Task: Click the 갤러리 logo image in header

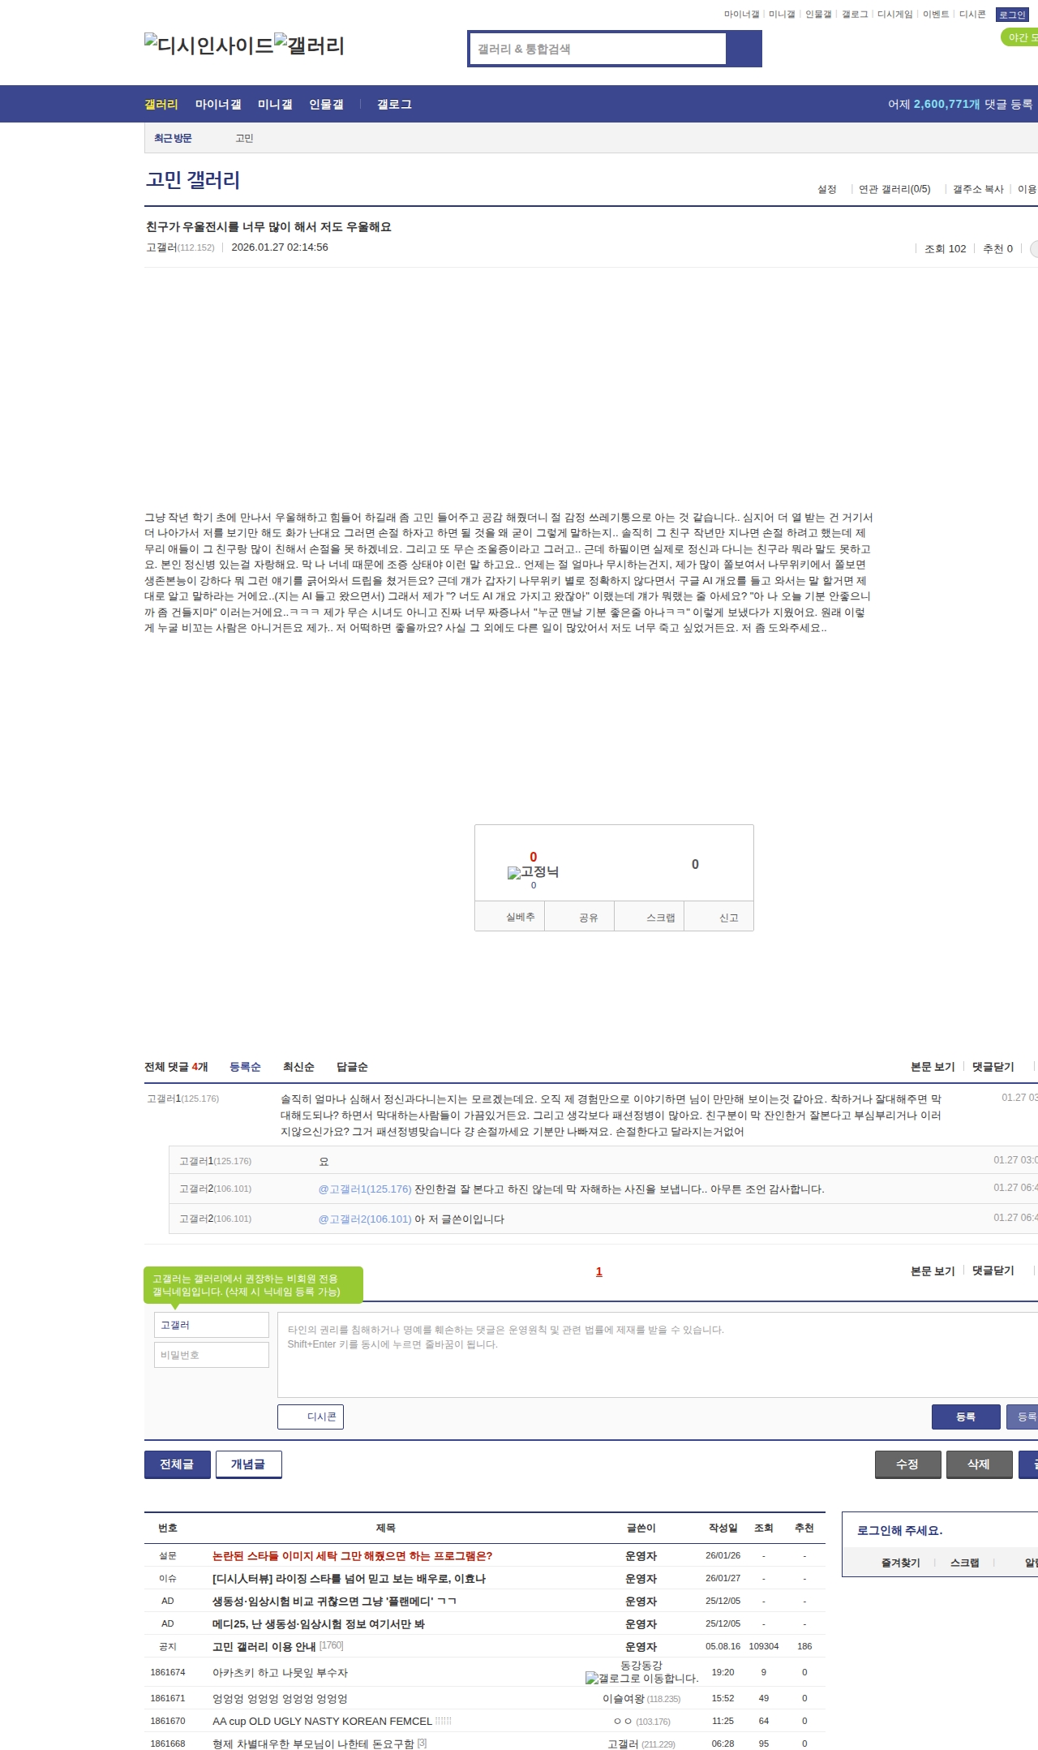Action: point(309,45)
